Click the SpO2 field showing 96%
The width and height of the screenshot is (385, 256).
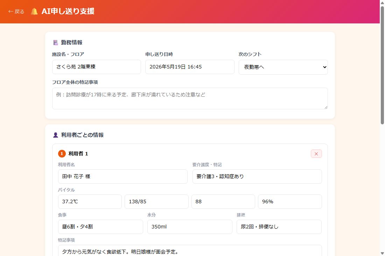(290, 202)
